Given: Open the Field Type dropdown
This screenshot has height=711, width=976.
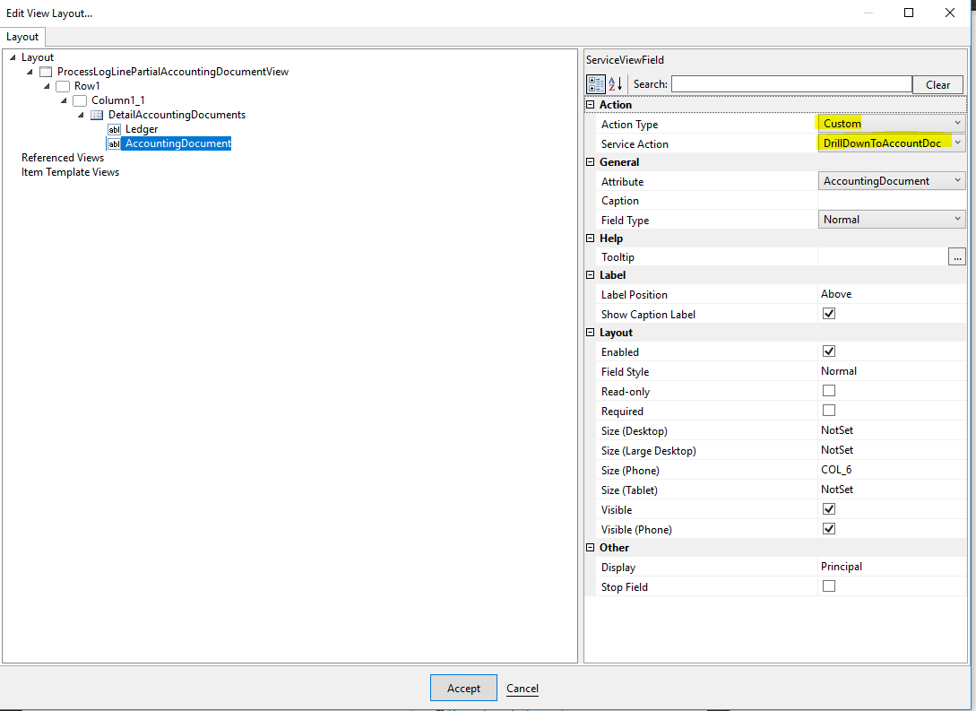Looking at the screenshot, I should (892, 219).
